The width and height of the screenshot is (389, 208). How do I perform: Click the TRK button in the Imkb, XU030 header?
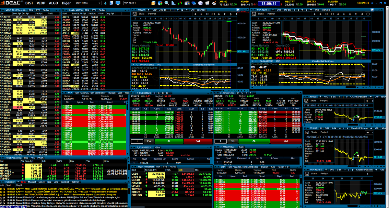point(87,10)
